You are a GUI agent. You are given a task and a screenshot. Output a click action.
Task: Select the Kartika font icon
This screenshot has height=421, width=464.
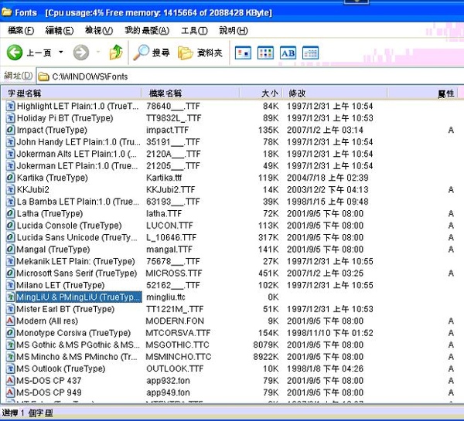tap(10, 178)
